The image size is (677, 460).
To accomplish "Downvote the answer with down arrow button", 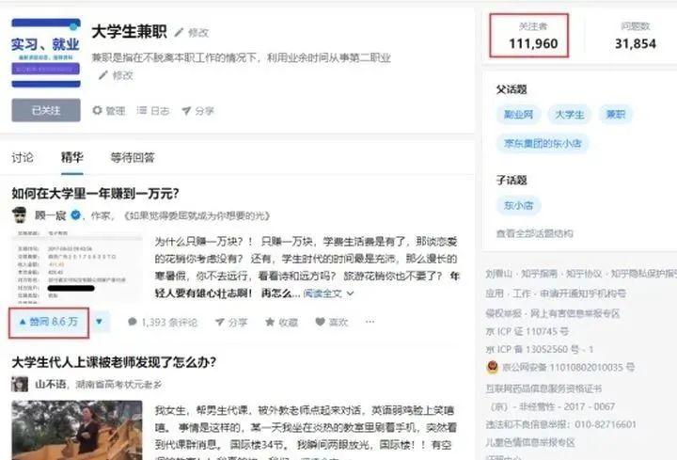I will (x=100, y=322).
